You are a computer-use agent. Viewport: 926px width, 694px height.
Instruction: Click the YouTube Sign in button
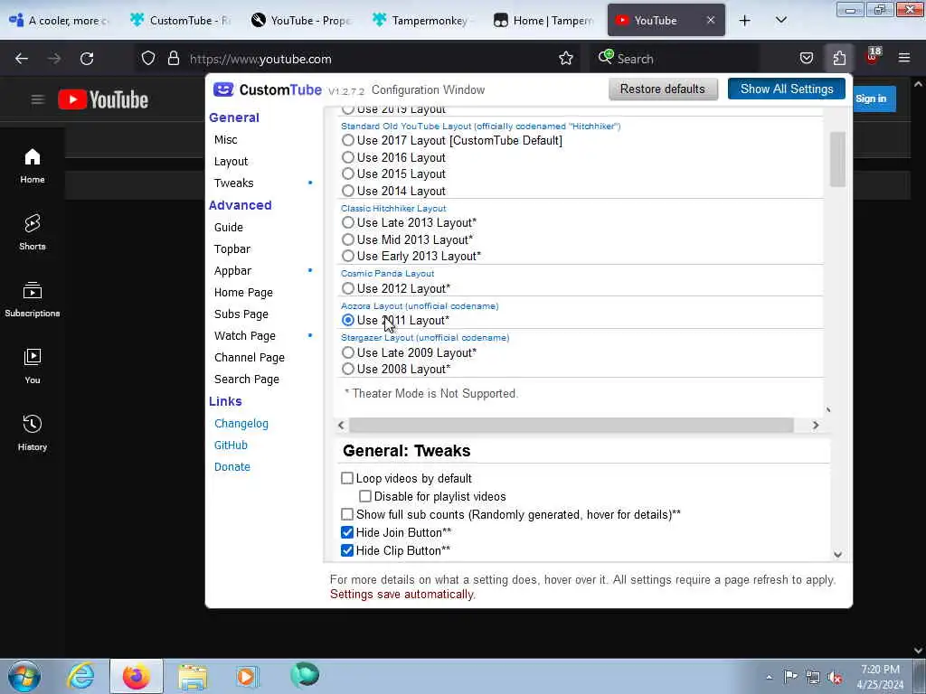click(873, 98)
